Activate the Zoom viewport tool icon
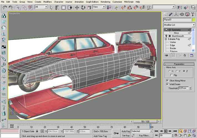The image size is (197, 138). point(181,131)
